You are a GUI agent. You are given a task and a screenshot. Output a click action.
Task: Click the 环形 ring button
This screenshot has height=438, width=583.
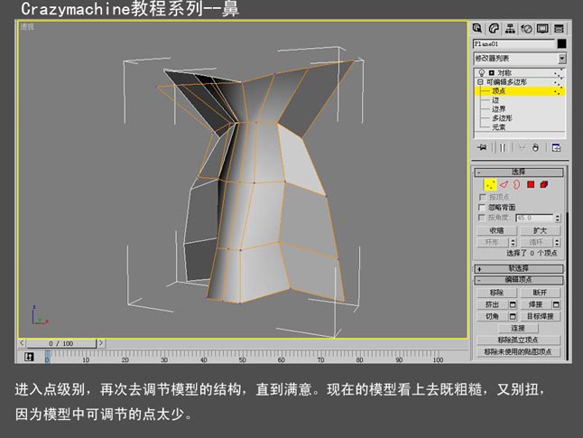coord(493,243)
